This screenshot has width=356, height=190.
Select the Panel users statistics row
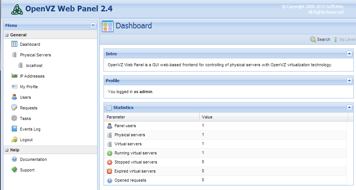pos(225,126)
